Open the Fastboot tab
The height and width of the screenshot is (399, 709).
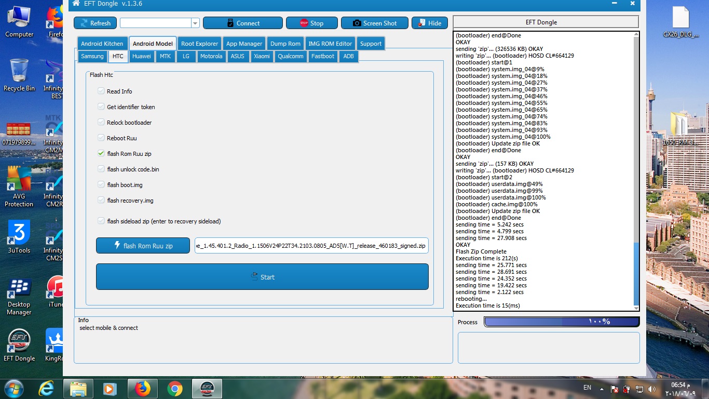323,56
